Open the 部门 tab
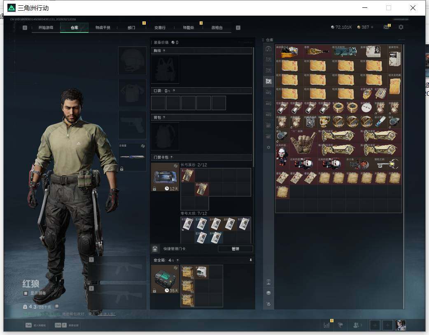Image resolution: width=429 pixels, height=335 pixels. point(131,28)
